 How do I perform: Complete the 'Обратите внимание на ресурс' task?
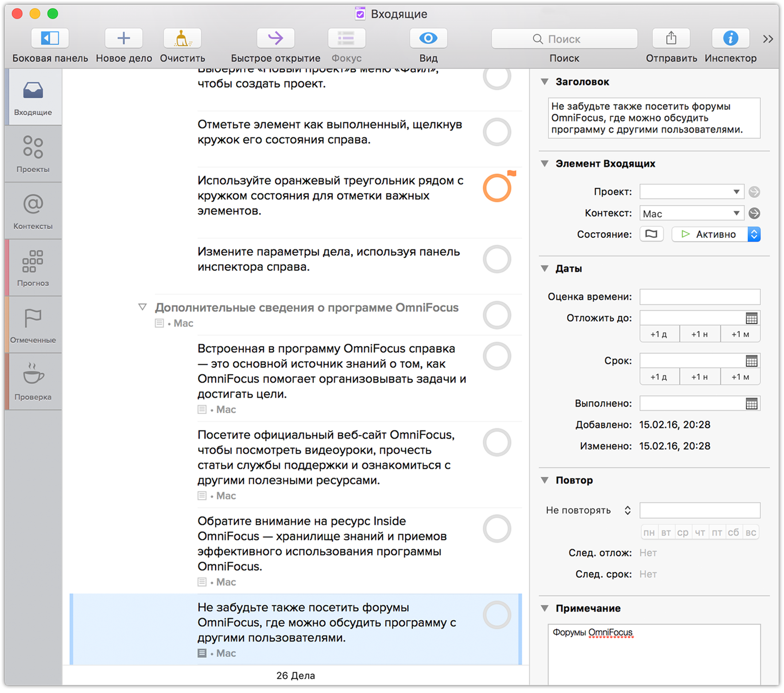click(497, 529)
